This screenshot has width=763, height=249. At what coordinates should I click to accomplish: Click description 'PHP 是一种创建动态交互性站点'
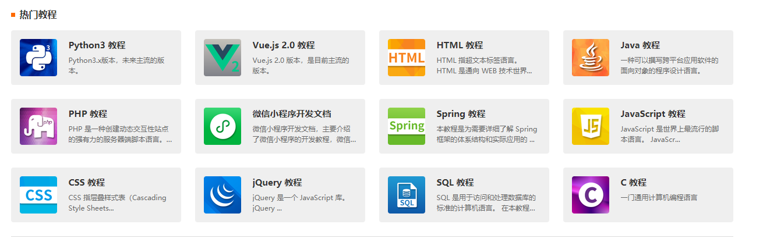[x=118, y=129]
